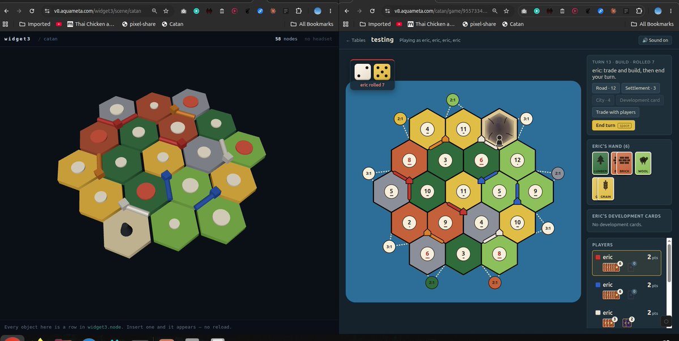Open pixel-share bookmark in Catan game window
The image size is (679, 341).
479,24
